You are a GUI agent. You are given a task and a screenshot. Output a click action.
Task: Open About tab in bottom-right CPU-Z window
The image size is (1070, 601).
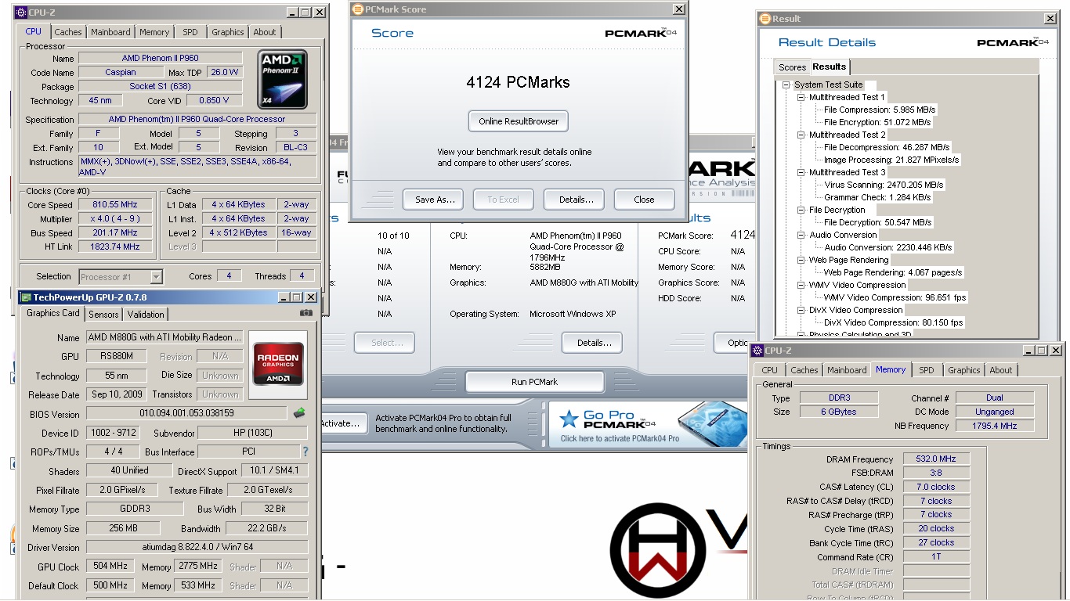click(x=1001, y=370)
